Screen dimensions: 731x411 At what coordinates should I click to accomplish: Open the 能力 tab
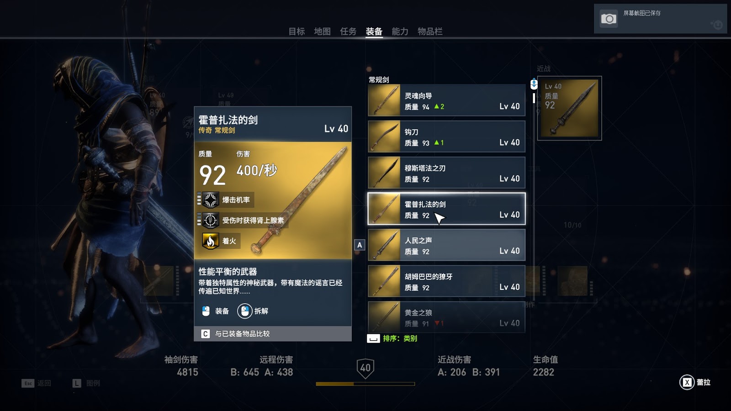(x=400, y=32)
